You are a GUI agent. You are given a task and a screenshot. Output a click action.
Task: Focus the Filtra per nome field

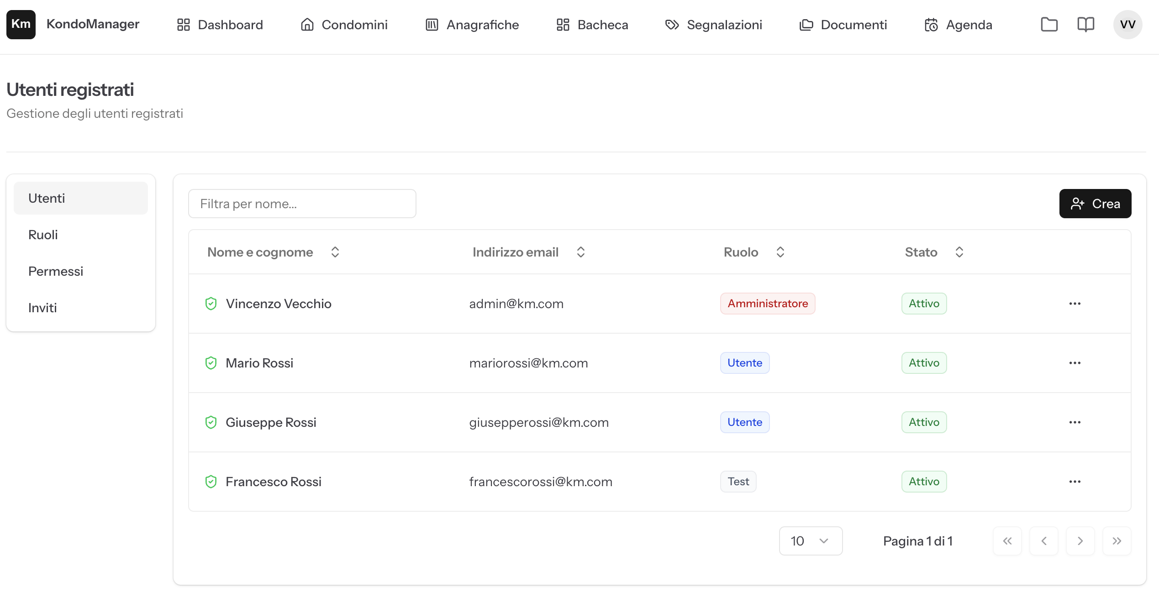tap(302, 204)
